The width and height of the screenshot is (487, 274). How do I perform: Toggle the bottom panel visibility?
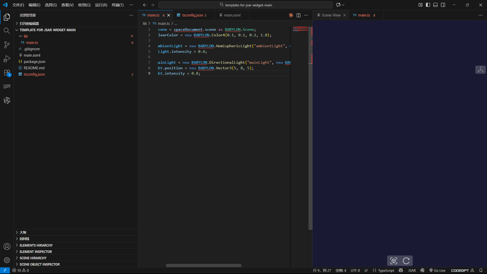coord(436,5)
